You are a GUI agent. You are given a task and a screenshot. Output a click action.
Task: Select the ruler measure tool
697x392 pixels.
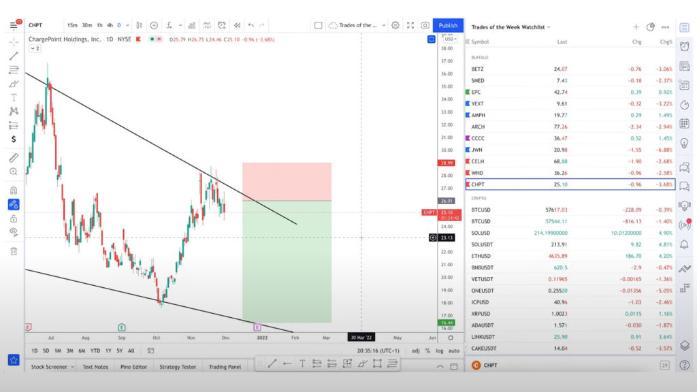coord(14,158)
